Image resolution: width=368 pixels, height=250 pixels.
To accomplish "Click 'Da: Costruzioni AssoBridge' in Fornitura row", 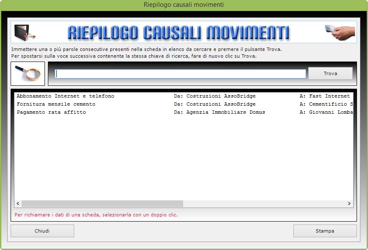I will pyautogui.click(x=215, y=104).
